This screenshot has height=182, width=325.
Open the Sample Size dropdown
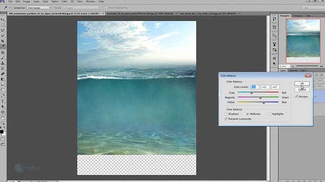point(39,8)
